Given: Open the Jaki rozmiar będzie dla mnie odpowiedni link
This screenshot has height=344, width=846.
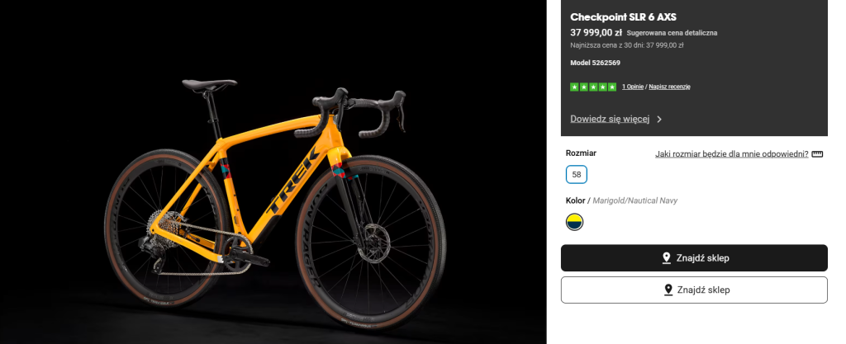Looking at the screenshot, I should 731,153.
